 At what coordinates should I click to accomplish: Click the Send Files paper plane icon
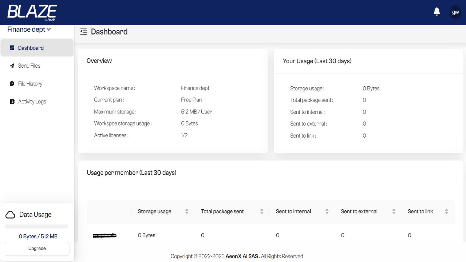click(x=12, y=66)
